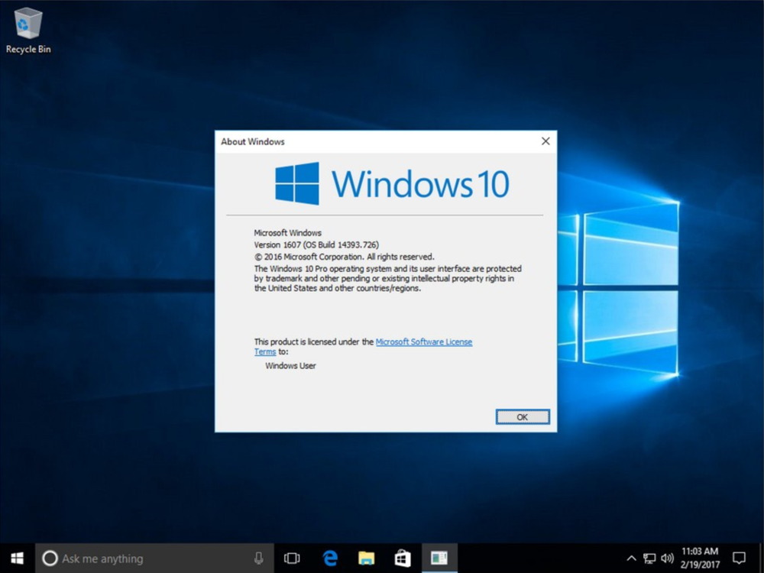Screen dimensions: 764x573
Task: Open the network status tray icon
Action: pyautogui.click(x=649, y=558)
